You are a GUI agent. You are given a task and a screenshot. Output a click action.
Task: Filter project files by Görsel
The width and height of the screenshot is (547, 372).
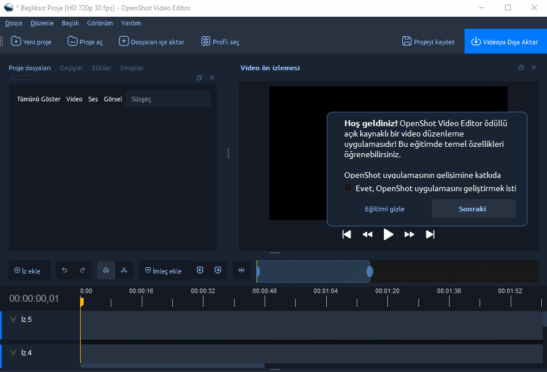tap(113, 99)
